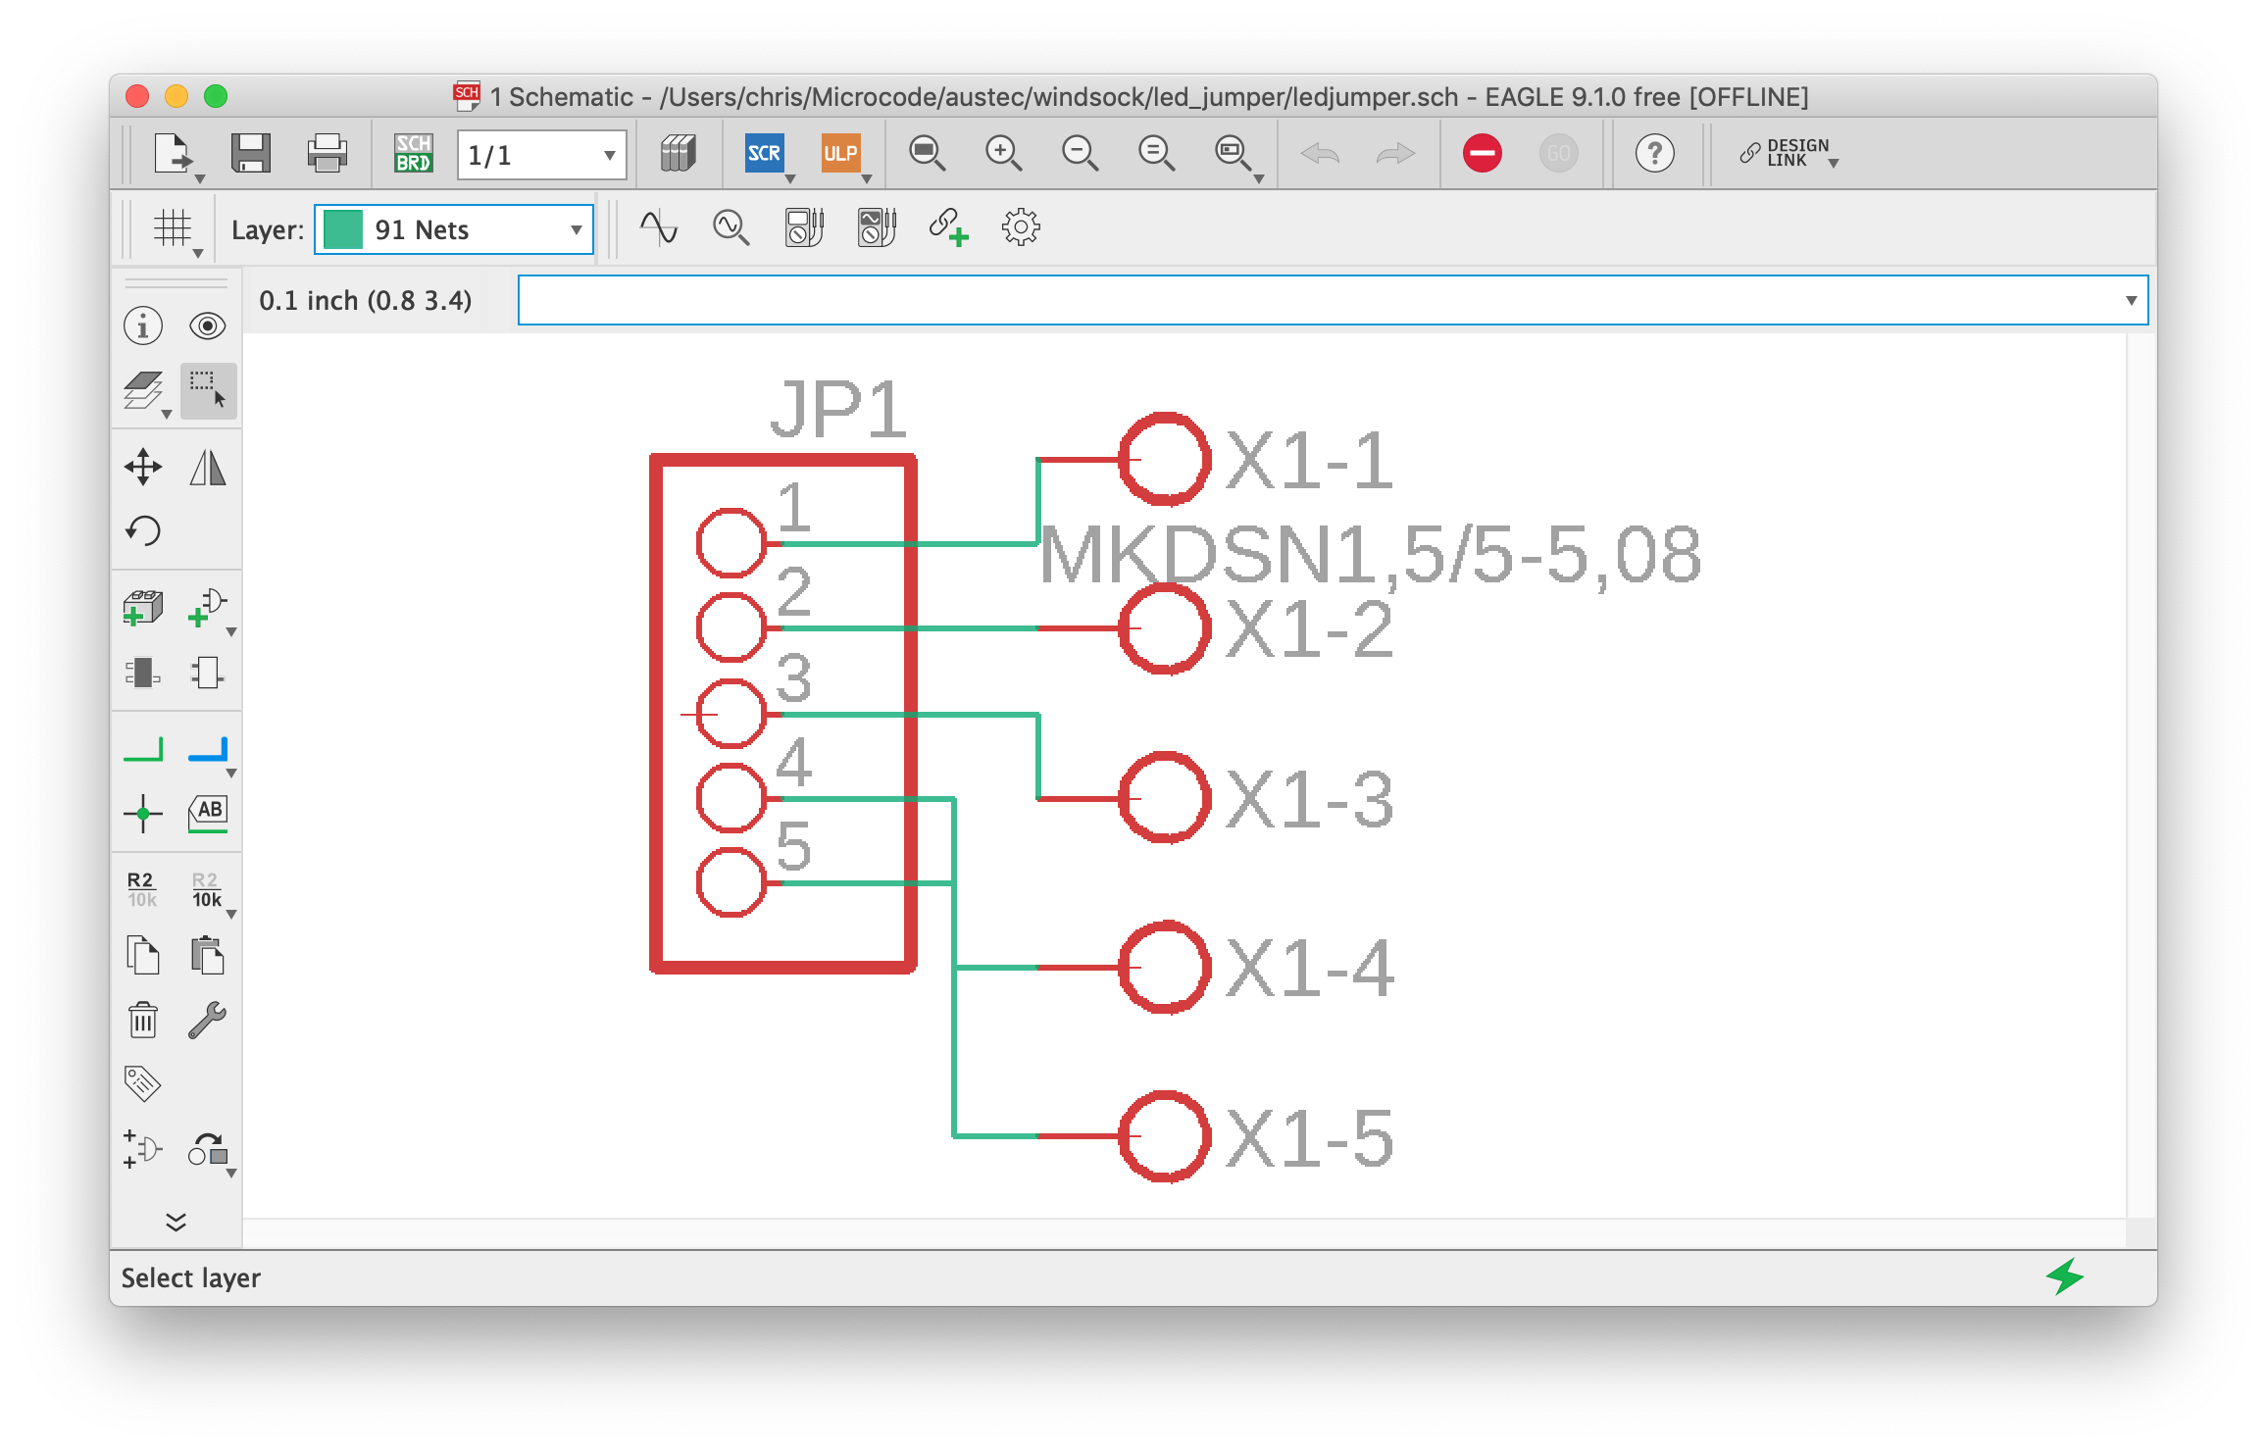Image resolution: width=2267 pixels, height=1451 pixels.
Task: Select the Move tool
Action: point(143,468)
